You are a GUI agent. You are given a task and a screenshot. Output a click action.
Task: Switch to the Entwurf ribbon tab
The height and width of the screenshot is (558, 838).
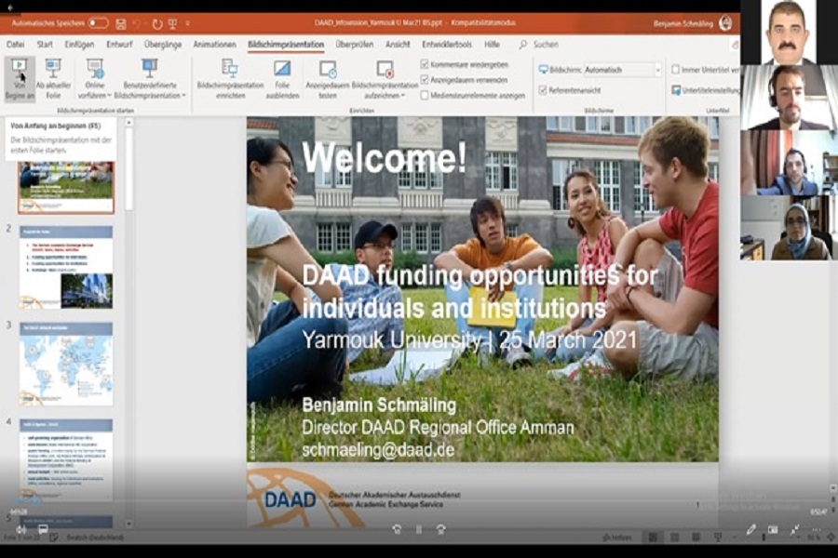tap(119, 45)
